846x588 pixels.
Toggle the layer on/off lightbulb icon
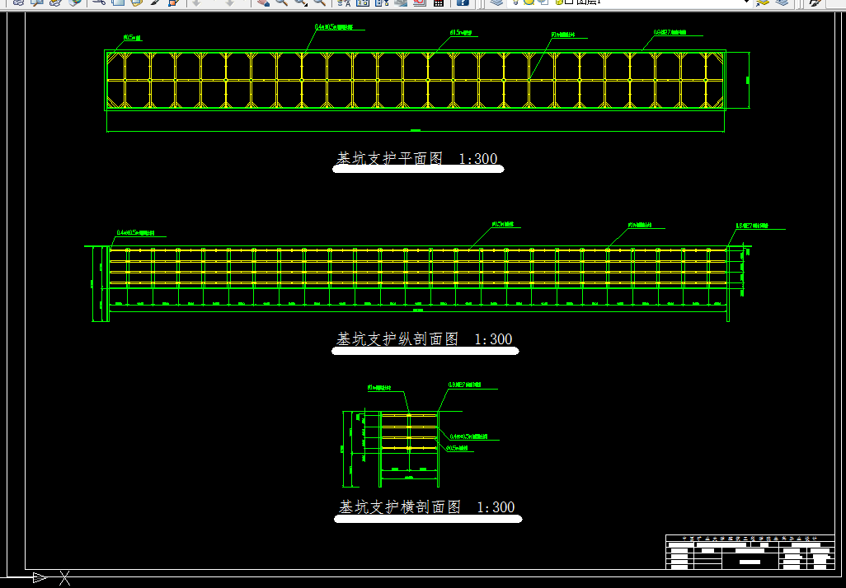[515, 2]
